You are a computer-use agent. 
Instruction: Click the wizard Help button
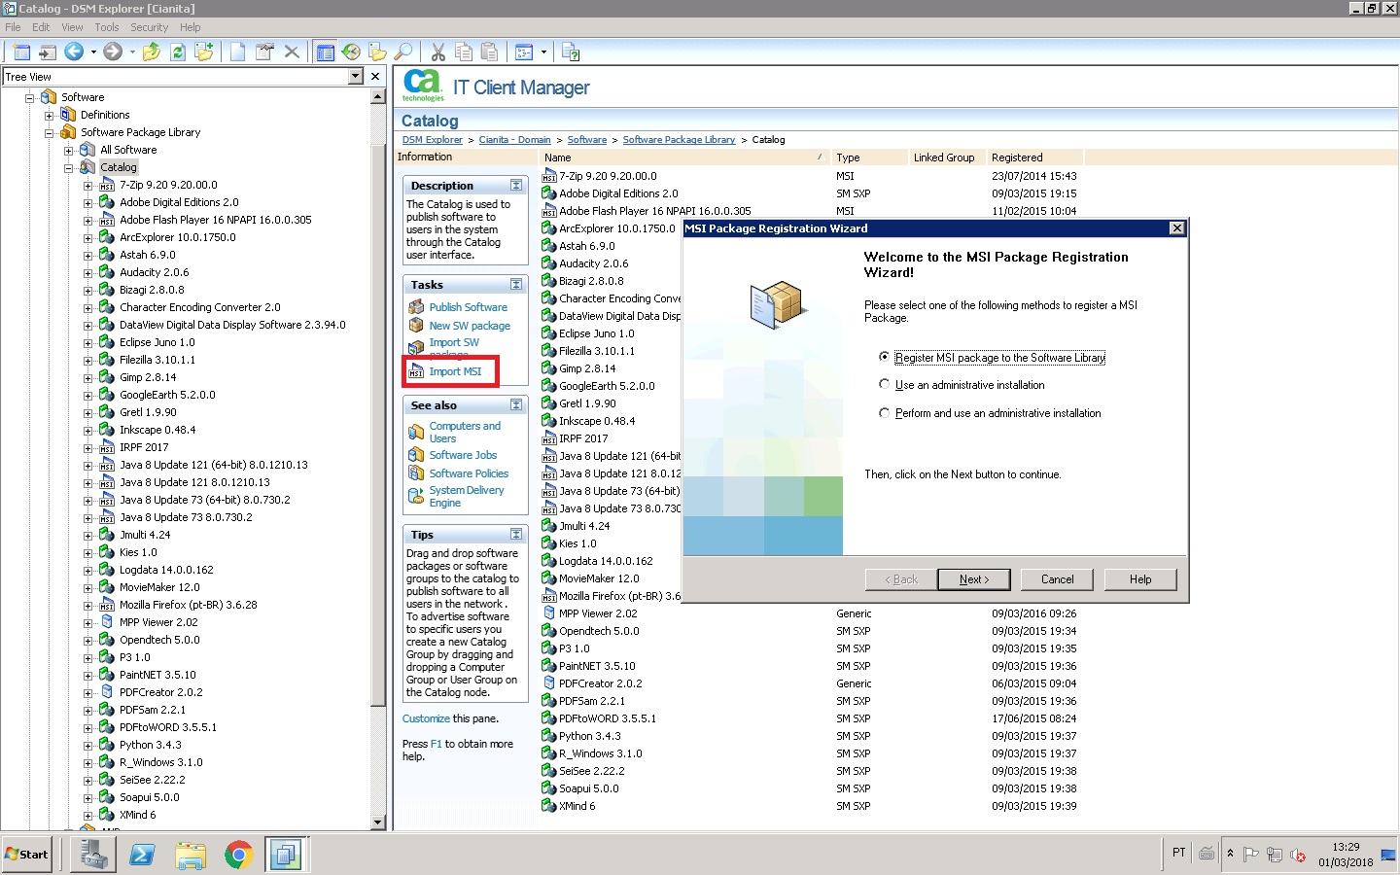coord(1140,579)
